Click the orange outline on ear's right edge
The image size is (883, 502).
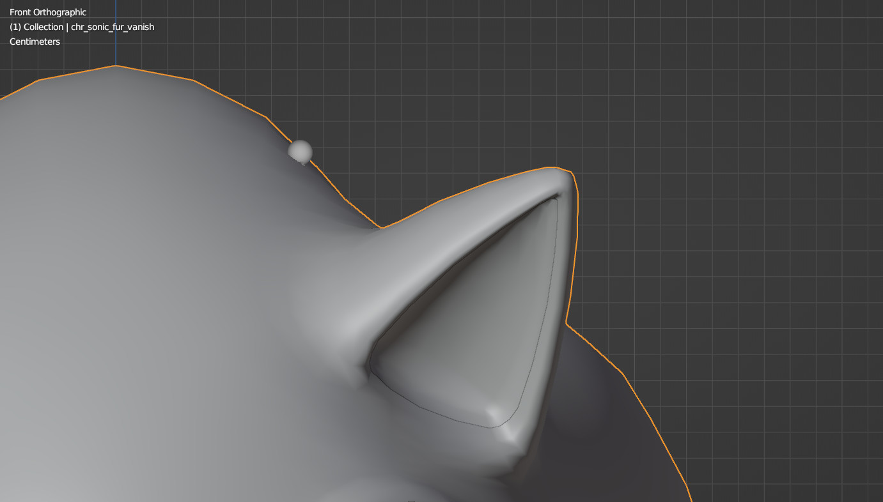[574, 255]
